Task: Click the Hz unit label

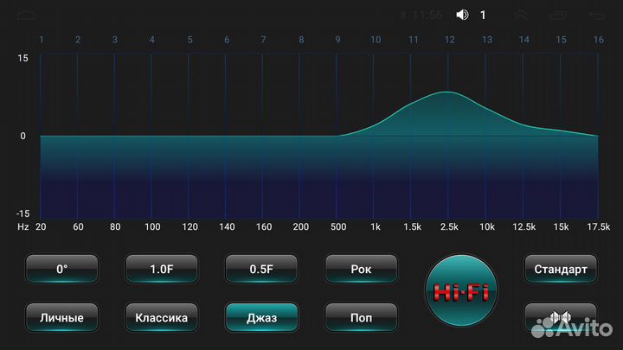Action: pyautogui.click(x=23, y=227)
